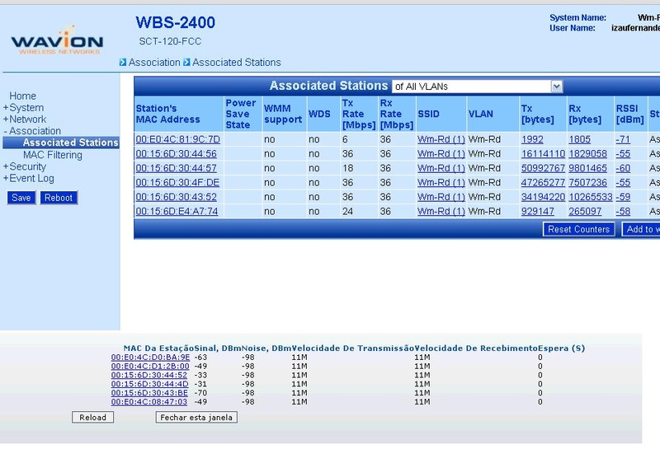Image resolution: width=660 pixels, height=449 pixels.
Task: Open MAC 00:E0:4C:D0:BA:9E in lower table
Action: (x=150, y=358)
